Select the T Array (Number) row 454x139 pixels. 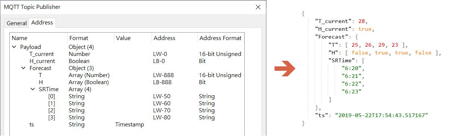click(127, 75)
